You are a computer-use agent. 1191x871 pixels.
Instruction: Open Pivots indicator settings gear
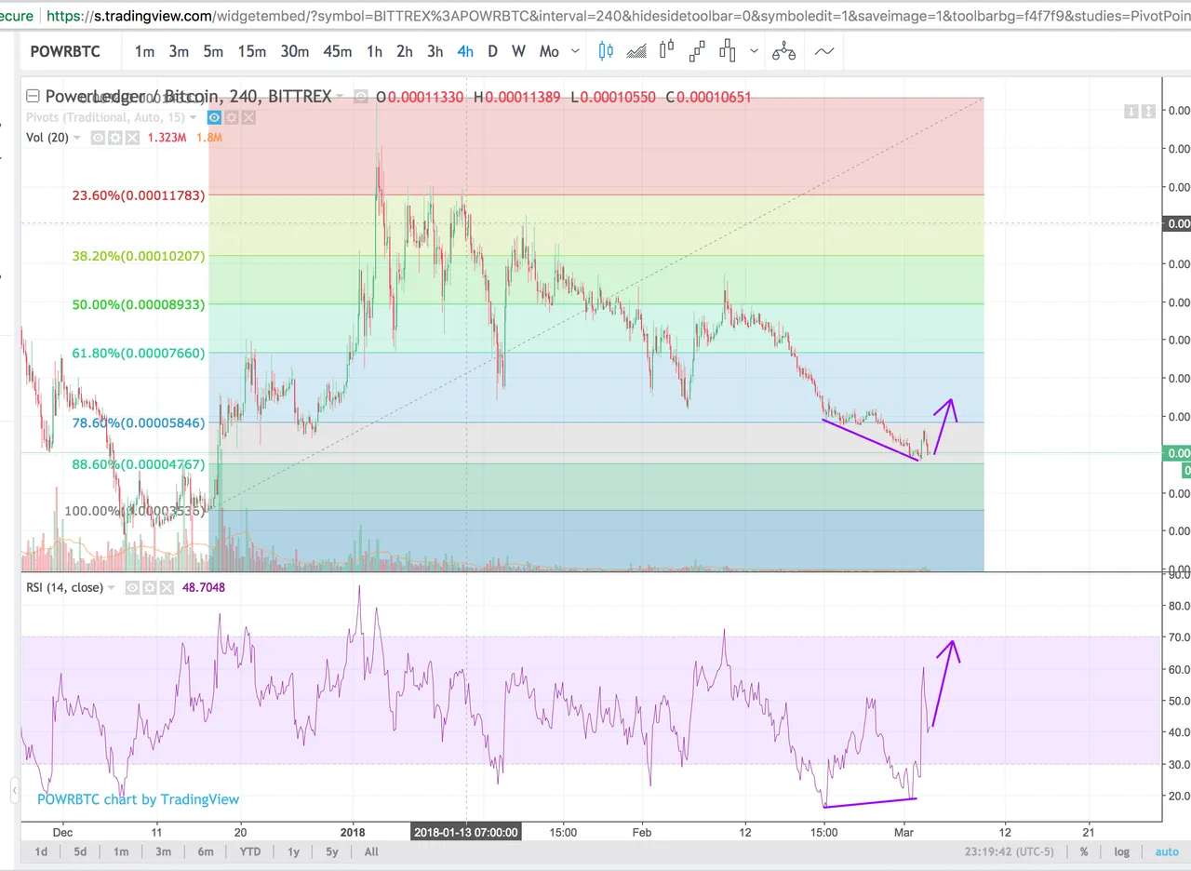pyautogui.click(x=231, y=117)
